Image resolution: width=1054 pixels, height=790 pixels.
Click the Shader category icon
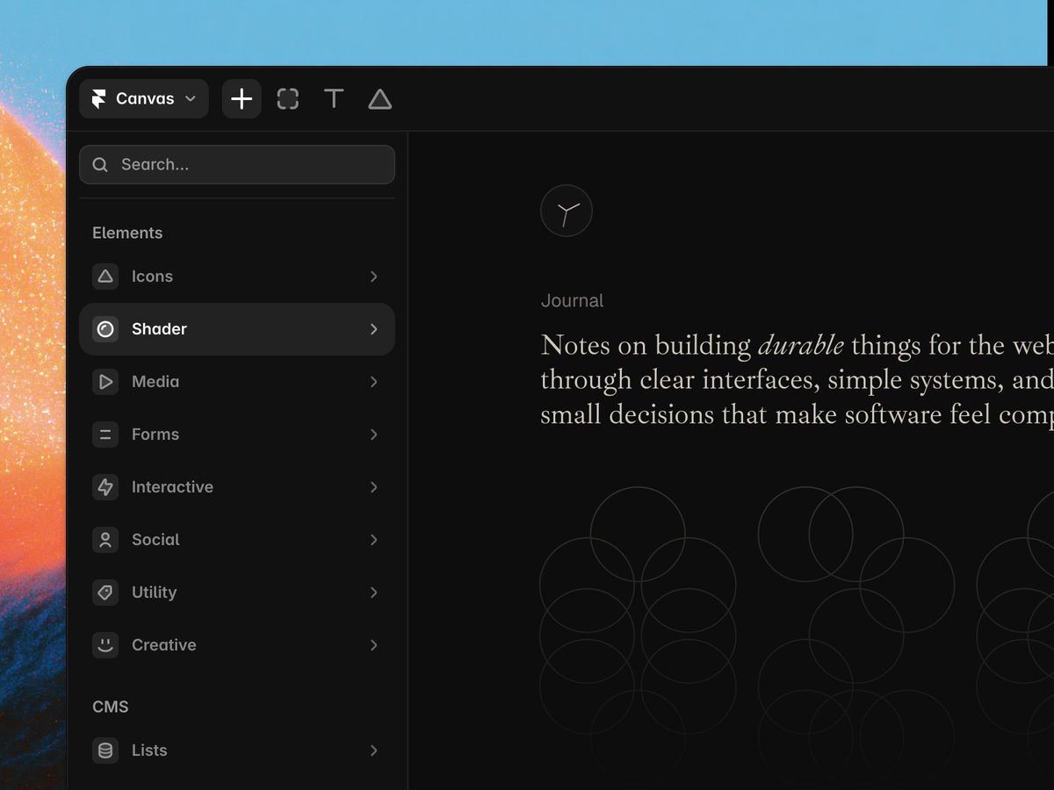point(105,329)
